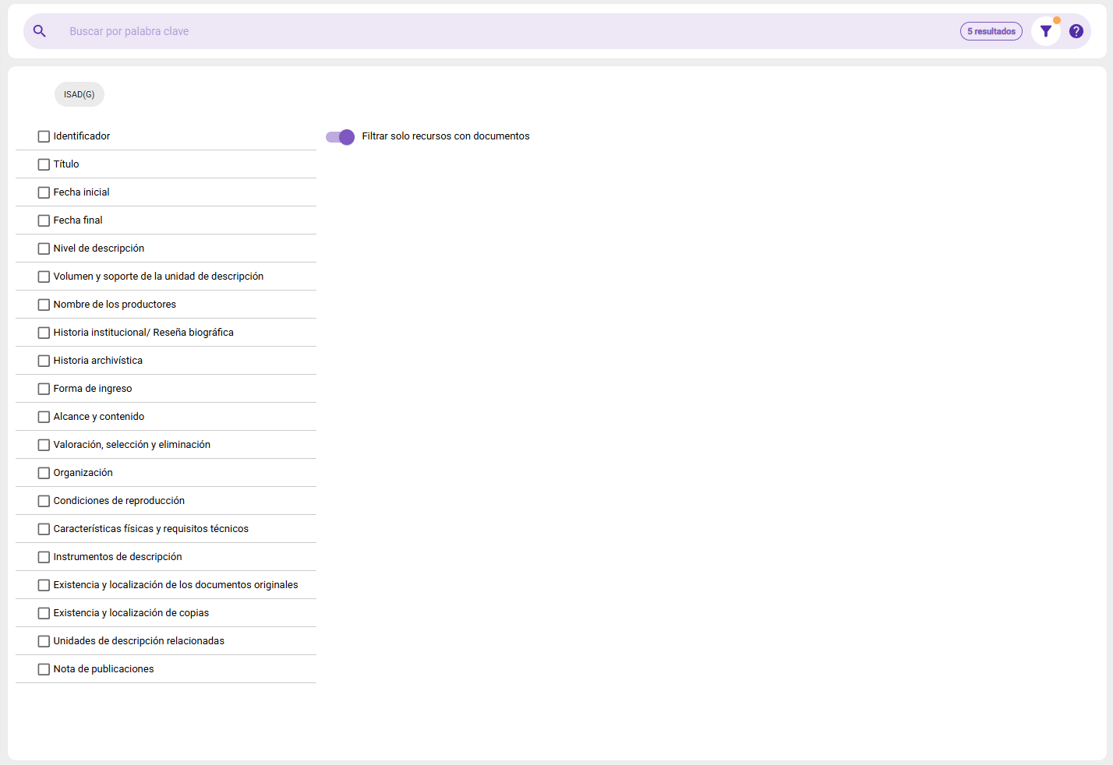Click the 5 resultados badge
1113x765 pixels.
991,31
